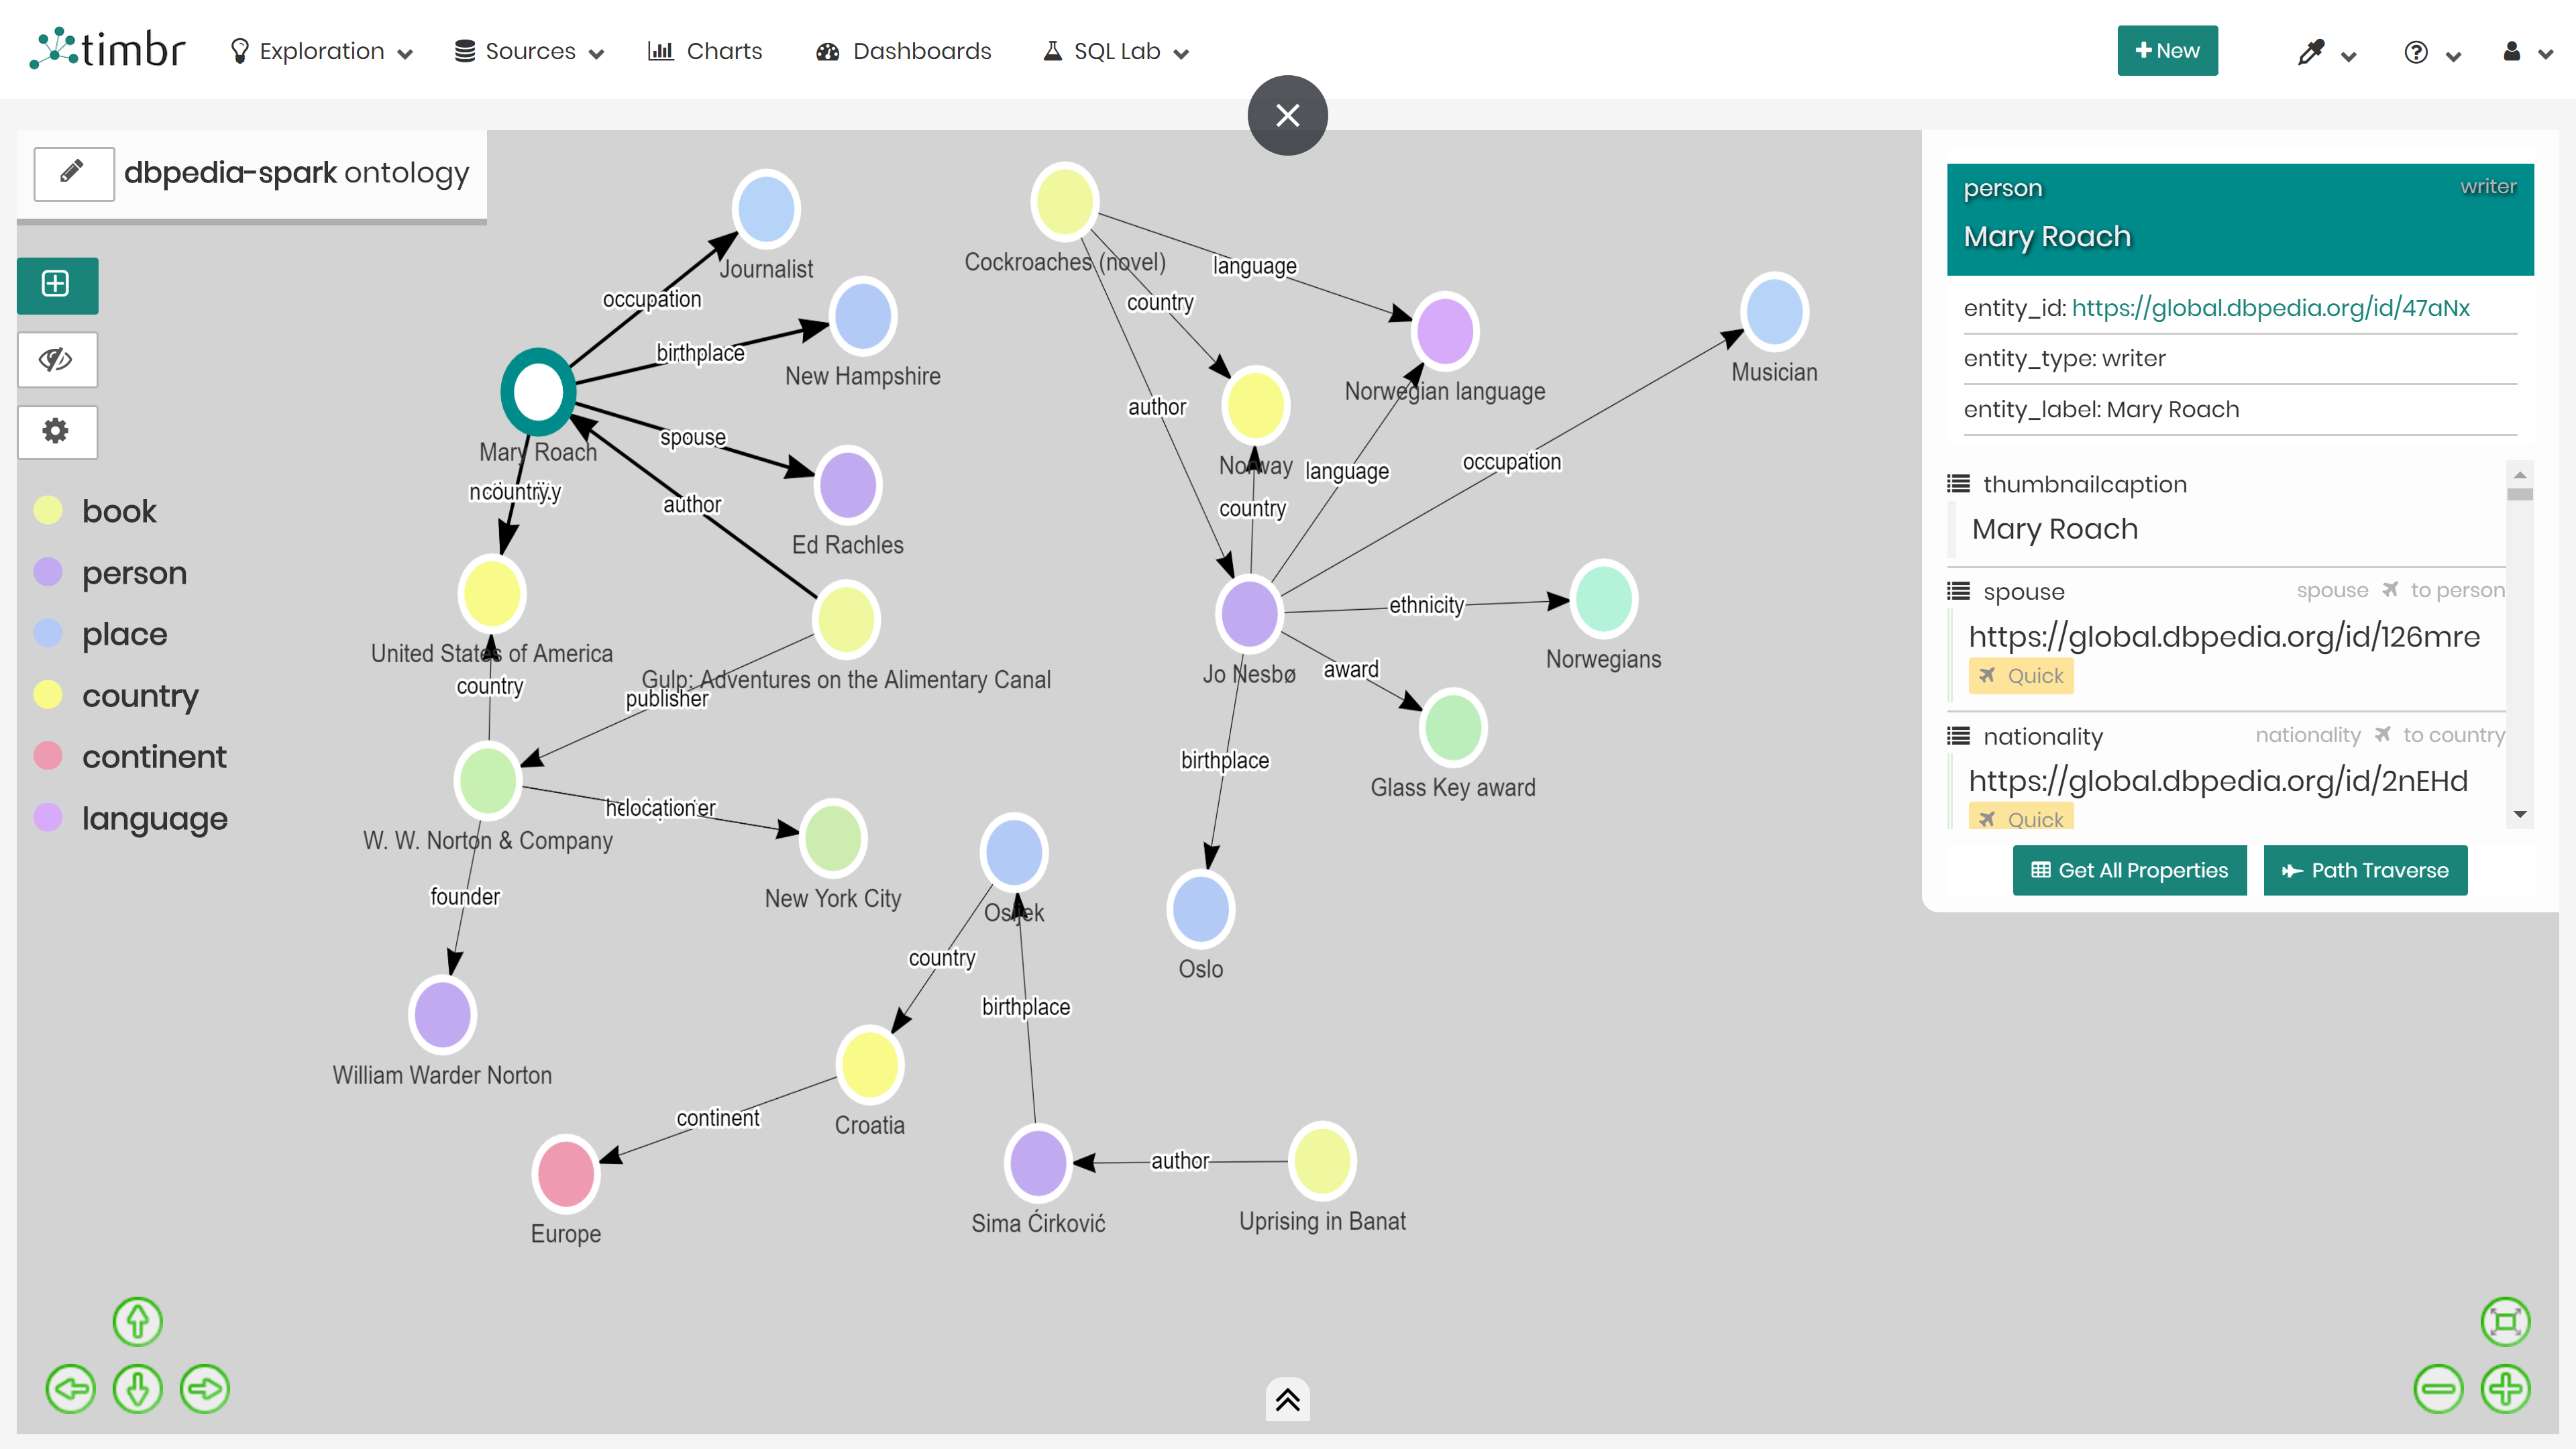Click the Get All Properties button

click(x=2129, y=870)
